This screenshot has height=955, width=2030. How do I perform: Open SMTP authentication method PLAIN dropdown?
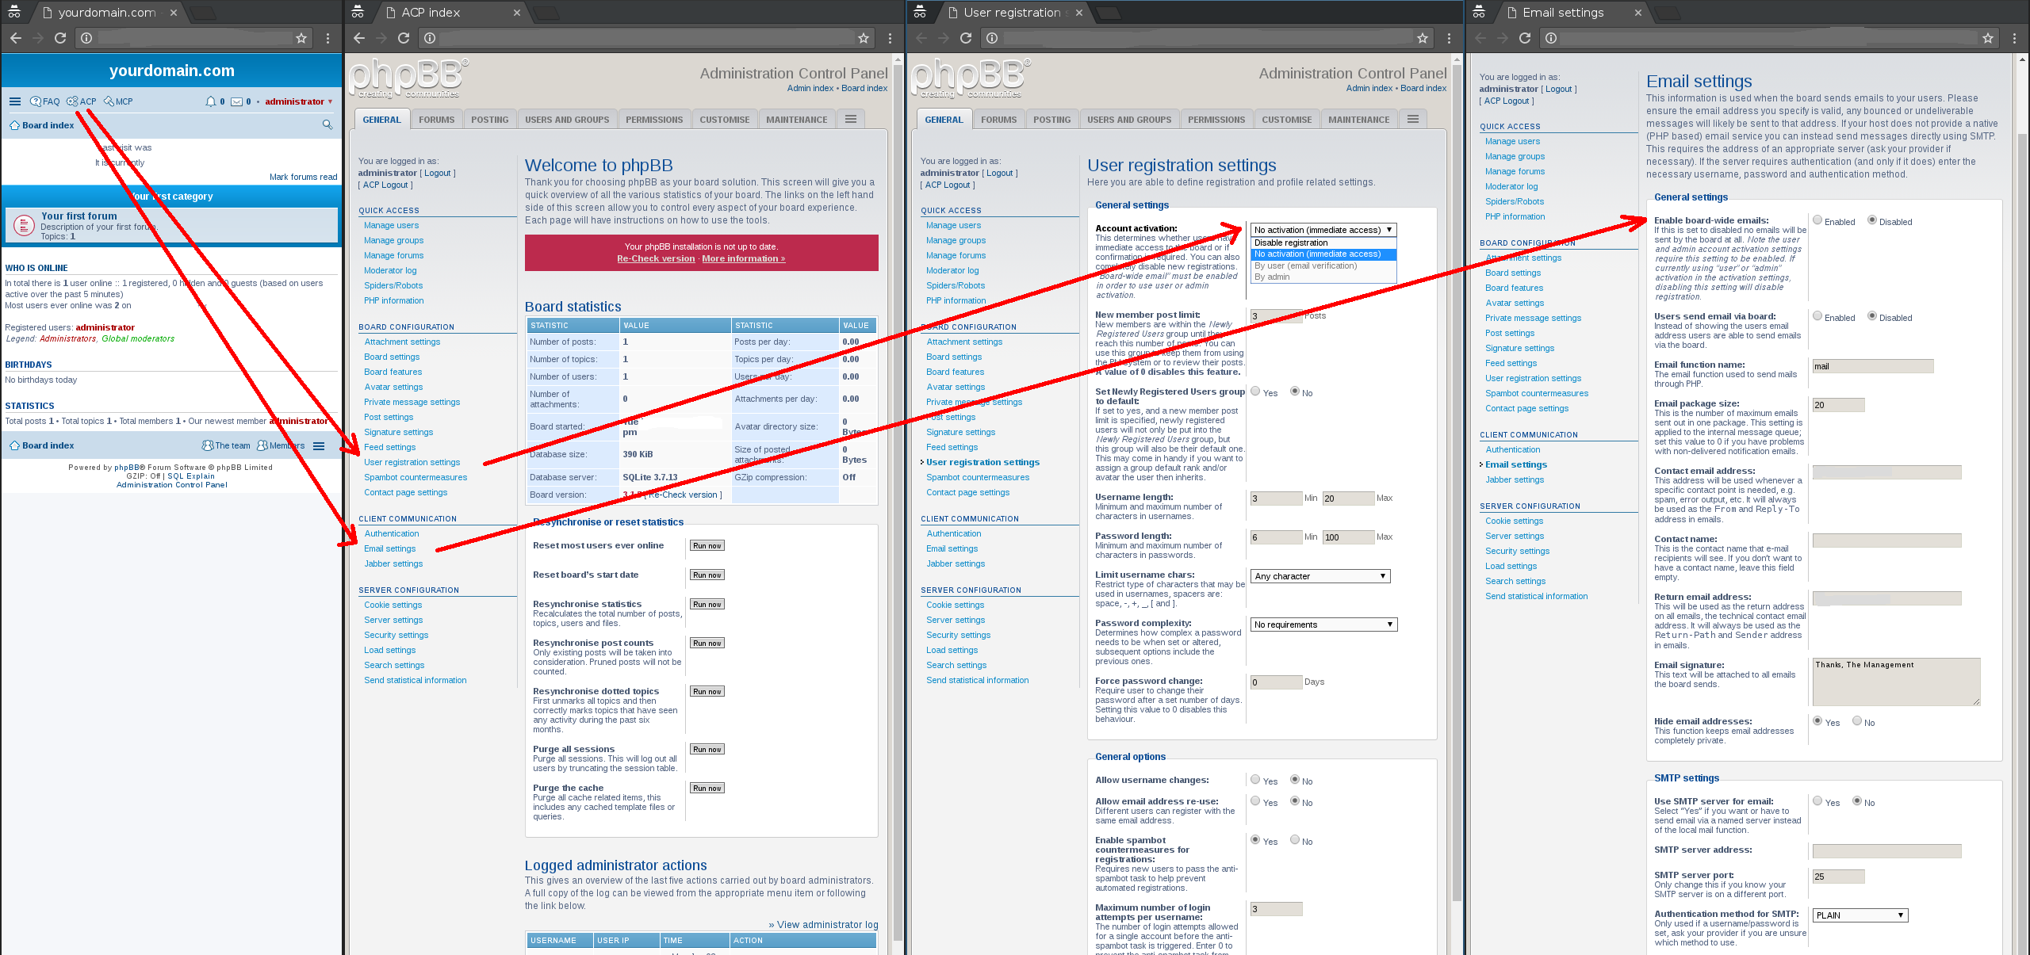coord(1860,915)
